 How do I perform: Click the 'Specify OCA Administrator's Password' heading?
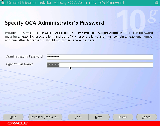54,23
